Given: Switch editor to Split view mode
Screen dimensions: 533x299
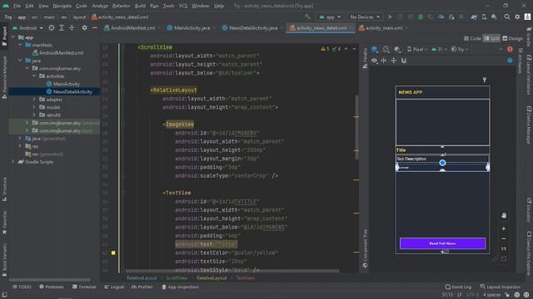Looking at the screenshot, I should (491, 38).
